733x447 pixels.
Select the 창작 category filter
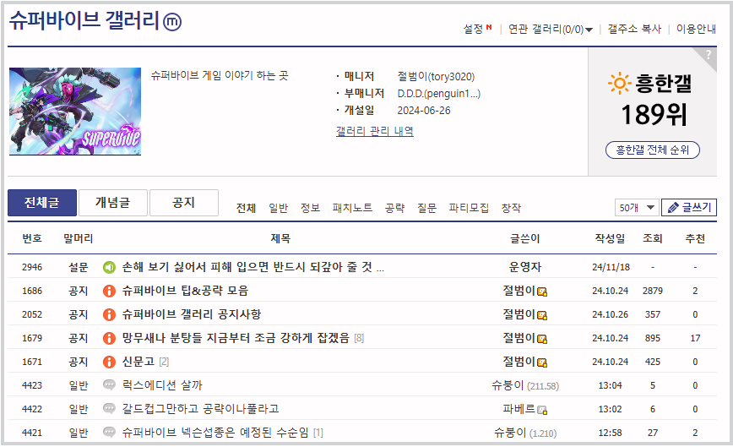(511, 208)
